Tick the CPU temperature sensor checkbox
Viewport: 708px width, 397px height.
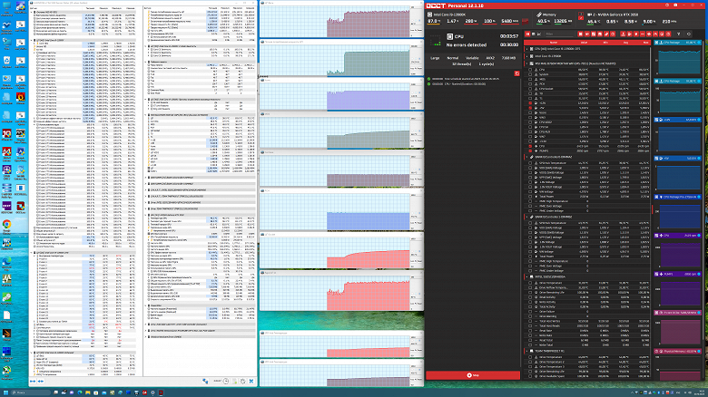pyautogui.click(x=530, y=70)
